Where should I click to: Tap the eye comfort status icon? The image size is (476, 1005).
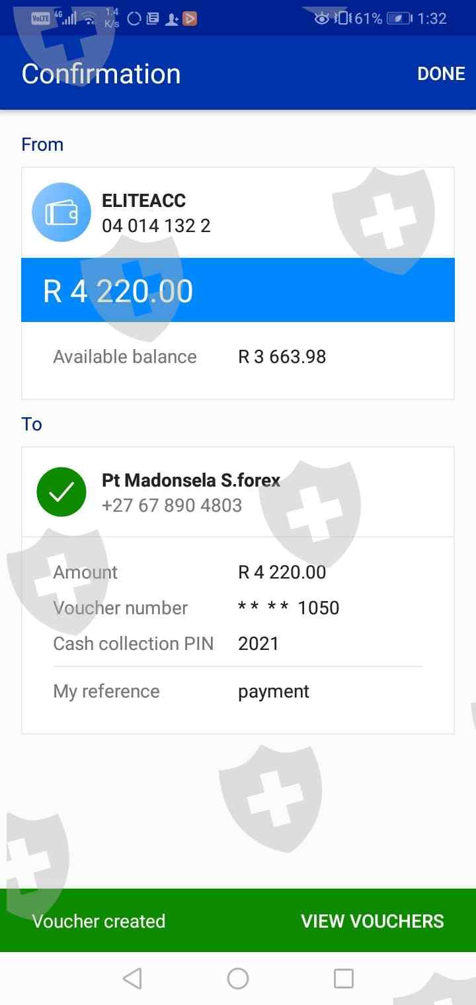click(x=322, y=19)
